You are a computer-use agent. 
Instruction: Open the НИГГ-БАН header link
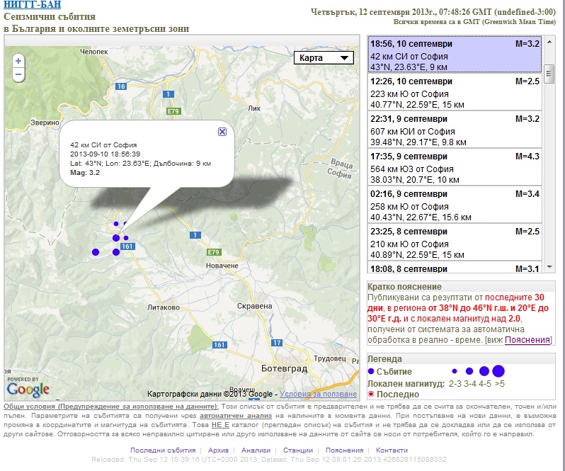pos(32,5)
